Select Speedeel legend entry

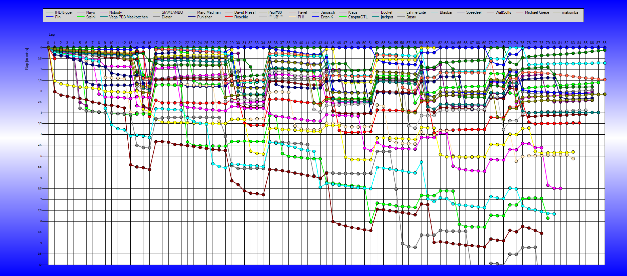click(470, 12)
